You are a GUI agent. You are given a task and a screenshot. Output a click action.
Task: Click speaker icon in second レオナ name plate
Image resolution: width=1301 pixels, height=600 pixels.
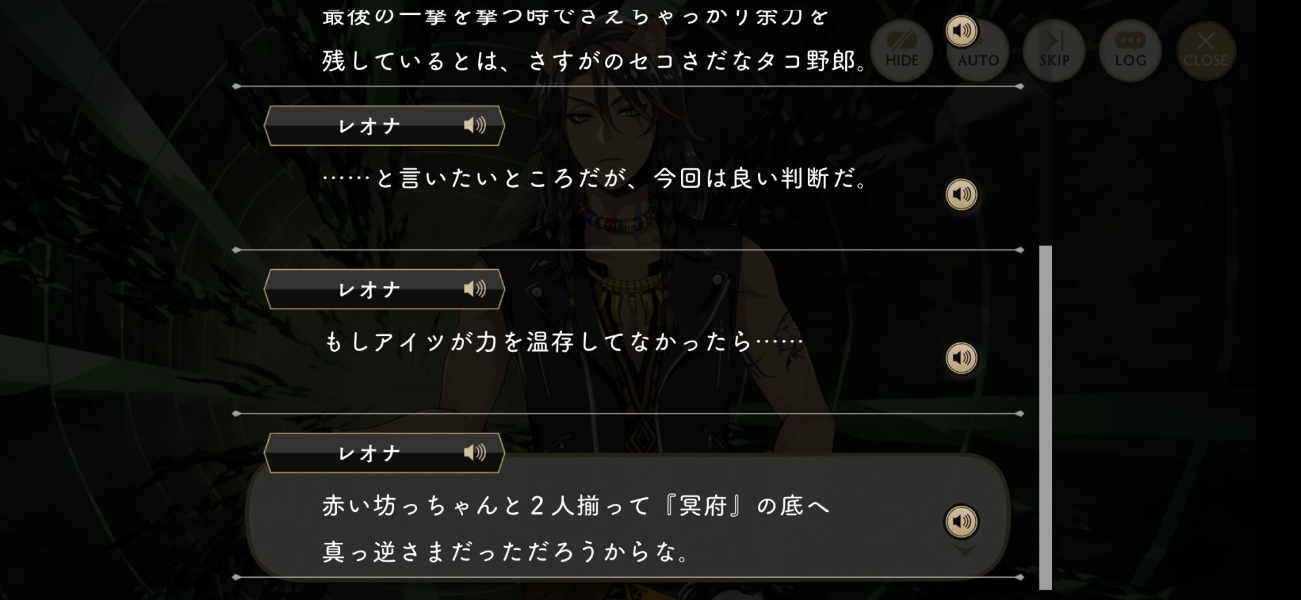click(475, 289)
